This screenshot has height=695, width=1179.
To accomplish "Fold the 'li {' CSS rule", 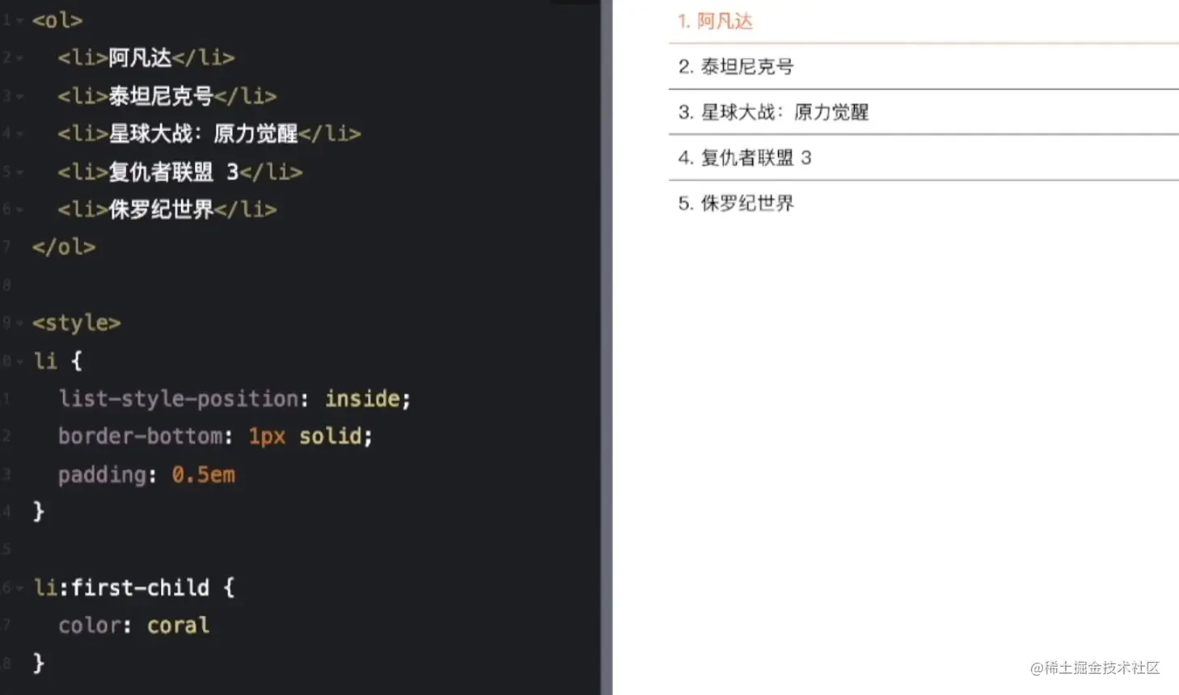I will pyautogui.click(x=19, y=361).
